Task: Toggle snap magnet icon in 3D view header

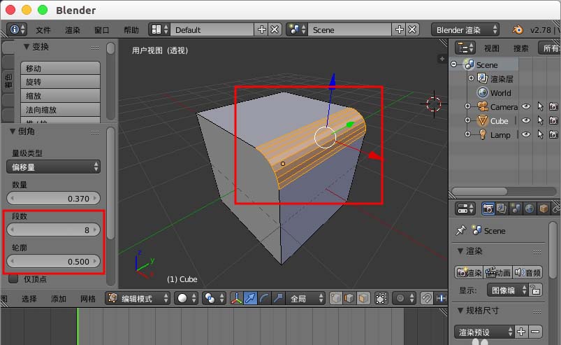Action: [x=426, y=298]
